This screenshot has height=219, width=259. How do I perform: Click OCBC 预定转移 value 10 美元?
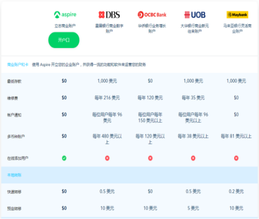pos(150,208)
